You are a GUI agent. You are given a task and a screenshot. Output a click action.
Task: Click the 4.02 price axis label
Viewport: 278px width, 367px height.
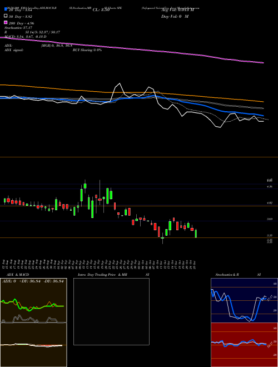click(x=269, y=203)
